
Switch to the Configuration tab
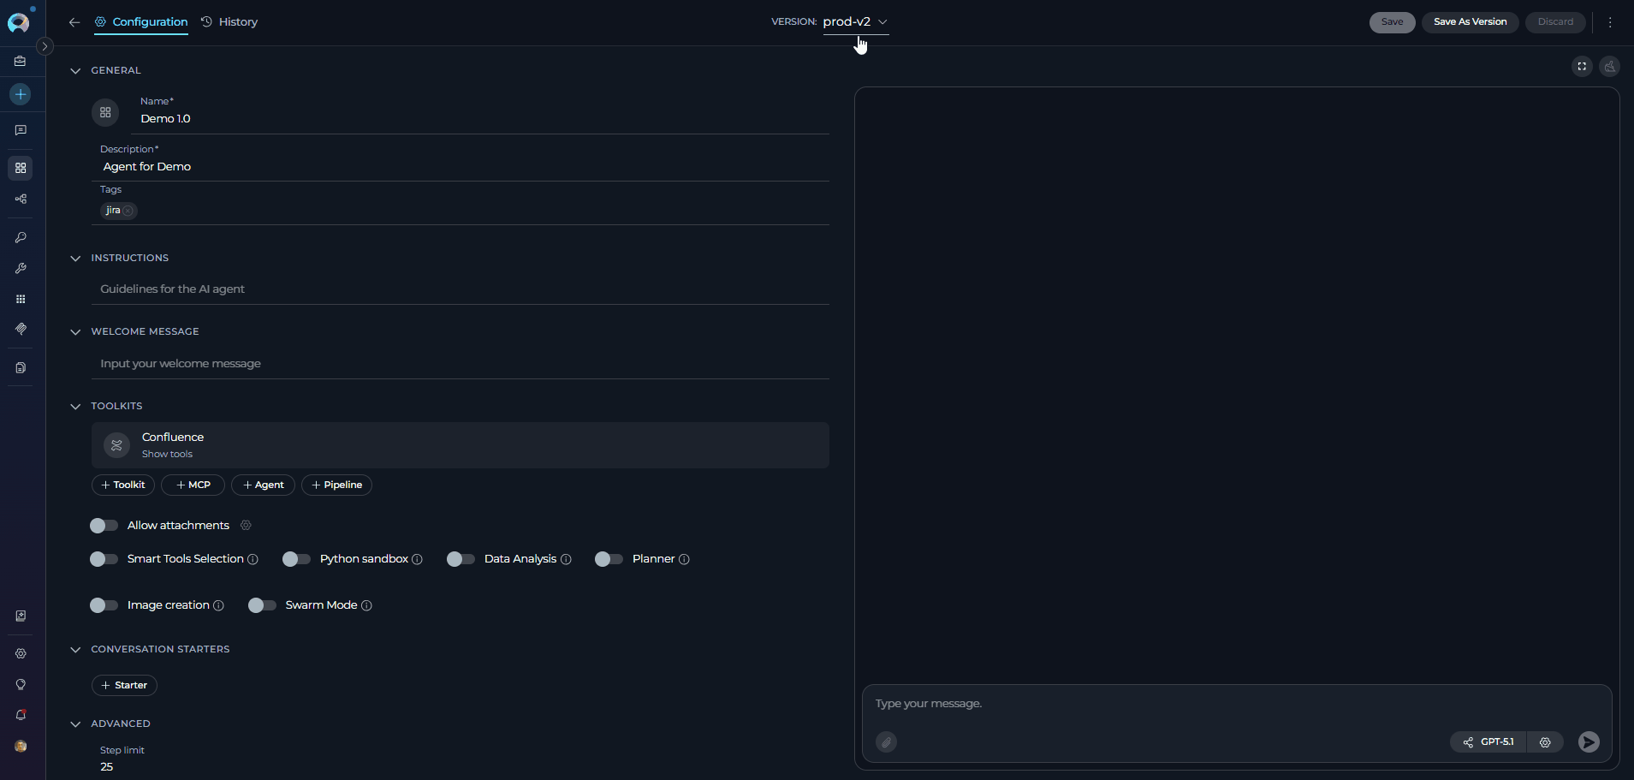pos(141,22)
